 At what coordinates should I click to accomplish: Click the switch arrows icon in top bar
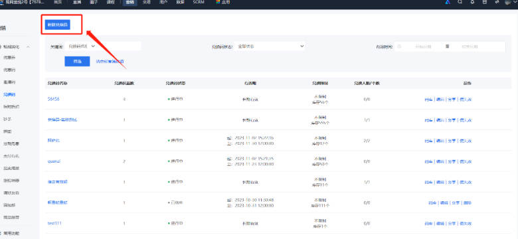click(x=497, y=2)
